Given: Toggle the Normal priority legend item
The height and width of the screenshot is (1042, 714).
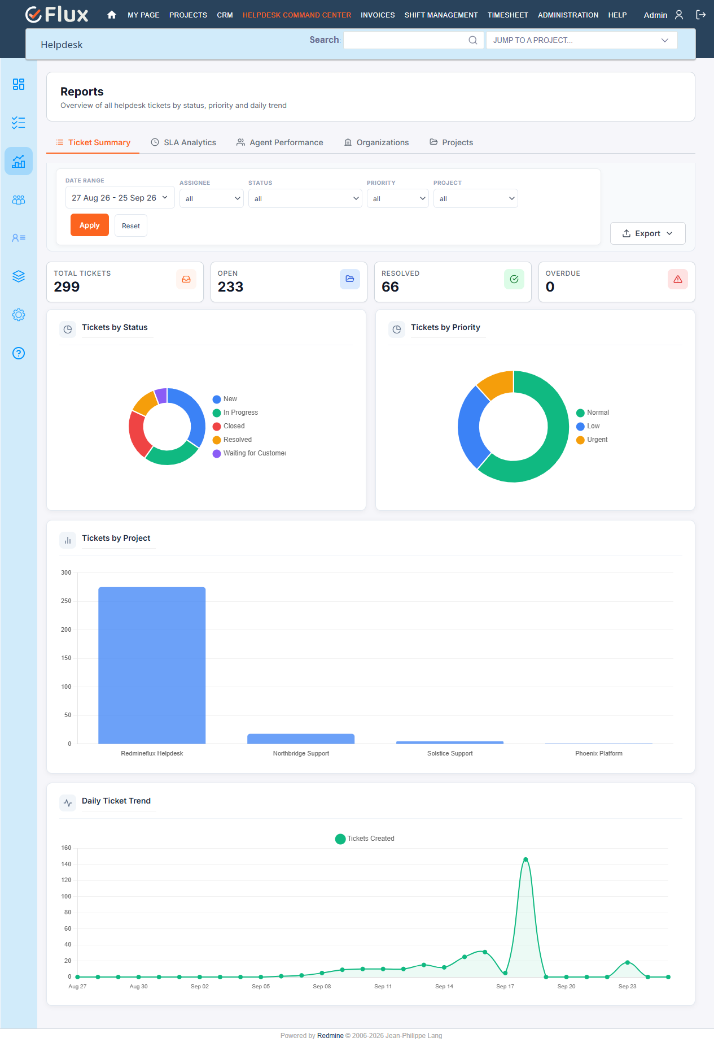Looking at the screenshot, I should pyautogui.click(x=593, y=413).
